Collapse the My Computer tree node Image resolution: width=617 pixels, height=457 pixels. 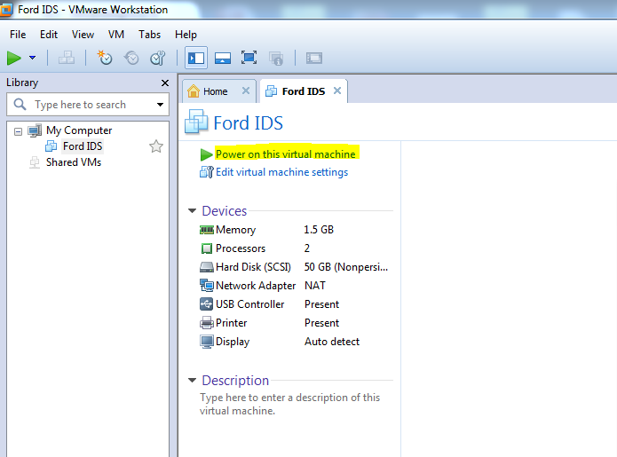18,131
